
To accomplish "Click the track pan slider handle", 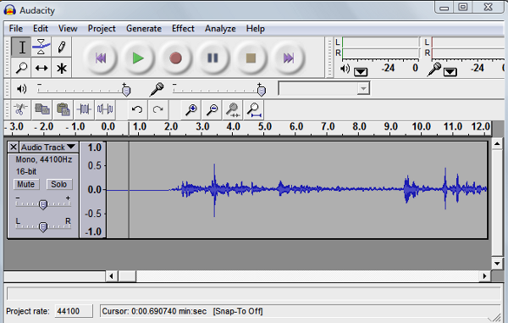I will click(x=43, y=226).
